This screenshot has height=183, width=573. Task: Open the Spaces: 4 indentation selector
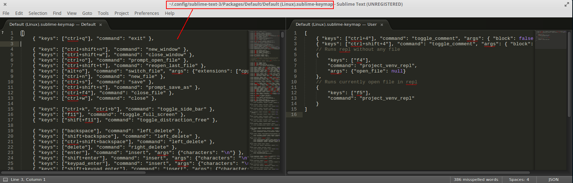click(x=519, y=179)
